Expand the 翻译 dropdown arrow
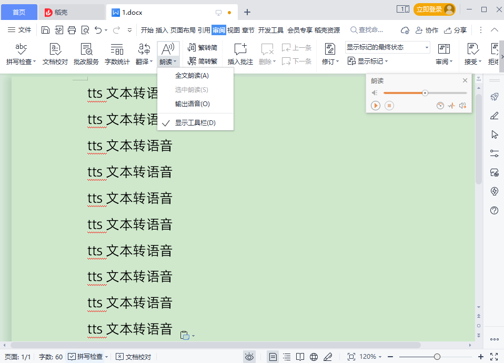 click(x=152, y=60)
